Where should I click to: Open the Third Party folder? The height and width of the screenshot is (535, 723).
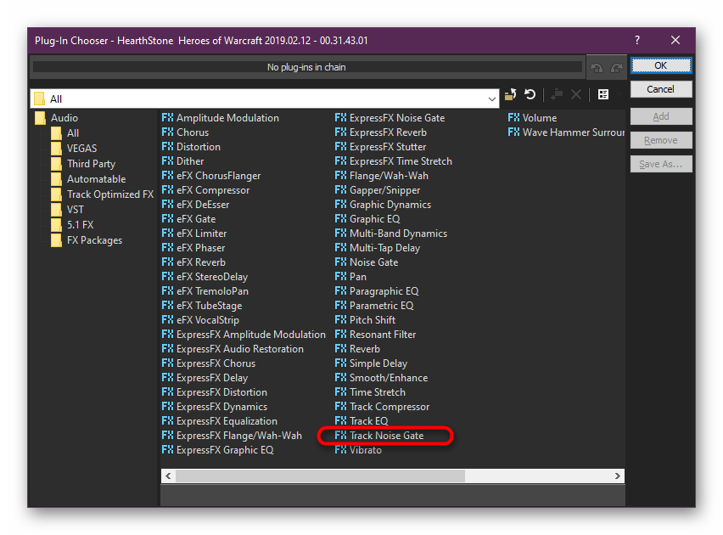click(91, 164)
